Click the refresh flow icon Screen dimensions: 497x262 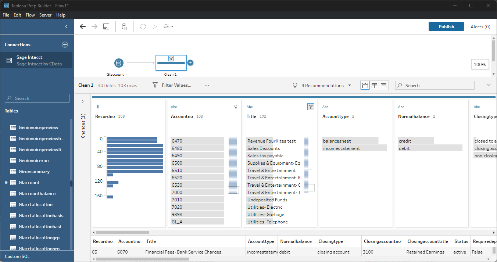point(143,26)
